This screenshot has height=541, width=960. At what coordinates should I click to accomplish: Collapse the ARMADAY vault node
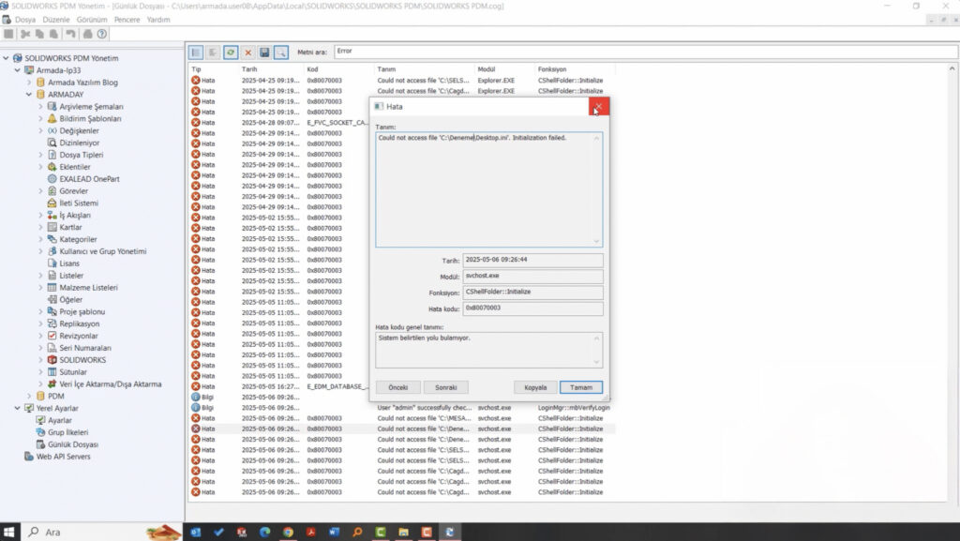click(x=29, y=95)
